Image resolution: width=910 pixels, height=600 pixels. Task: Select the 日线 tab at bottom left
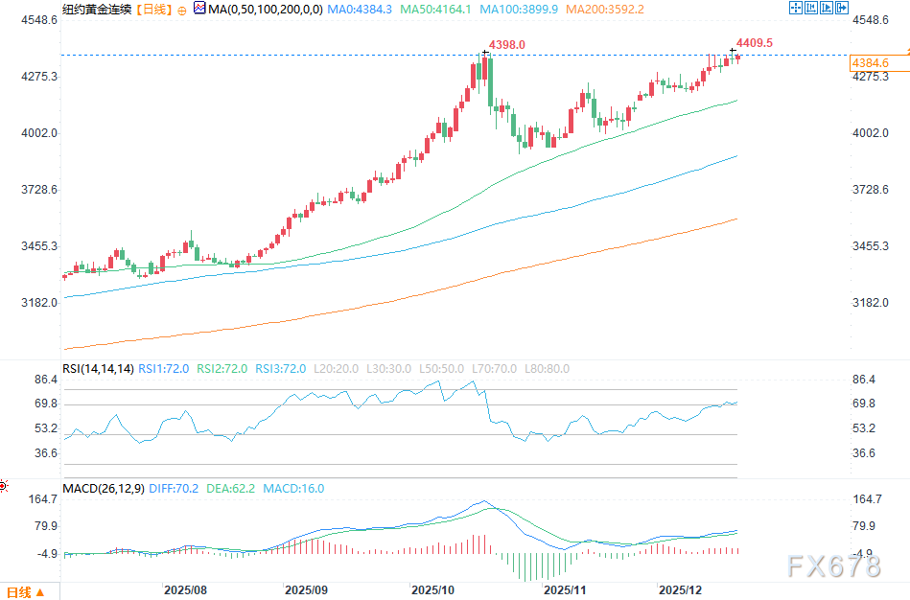(x=19, y=591)
